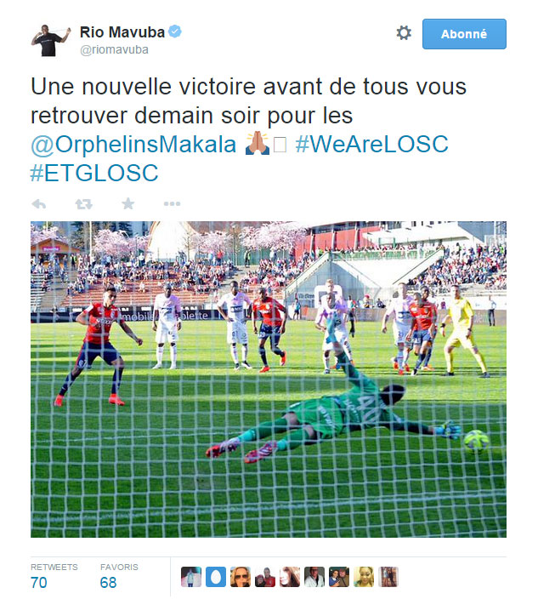Open Rio Mavuba's profile picture
538x599 pixels.
pyautogui.click(x=51, y=40)
